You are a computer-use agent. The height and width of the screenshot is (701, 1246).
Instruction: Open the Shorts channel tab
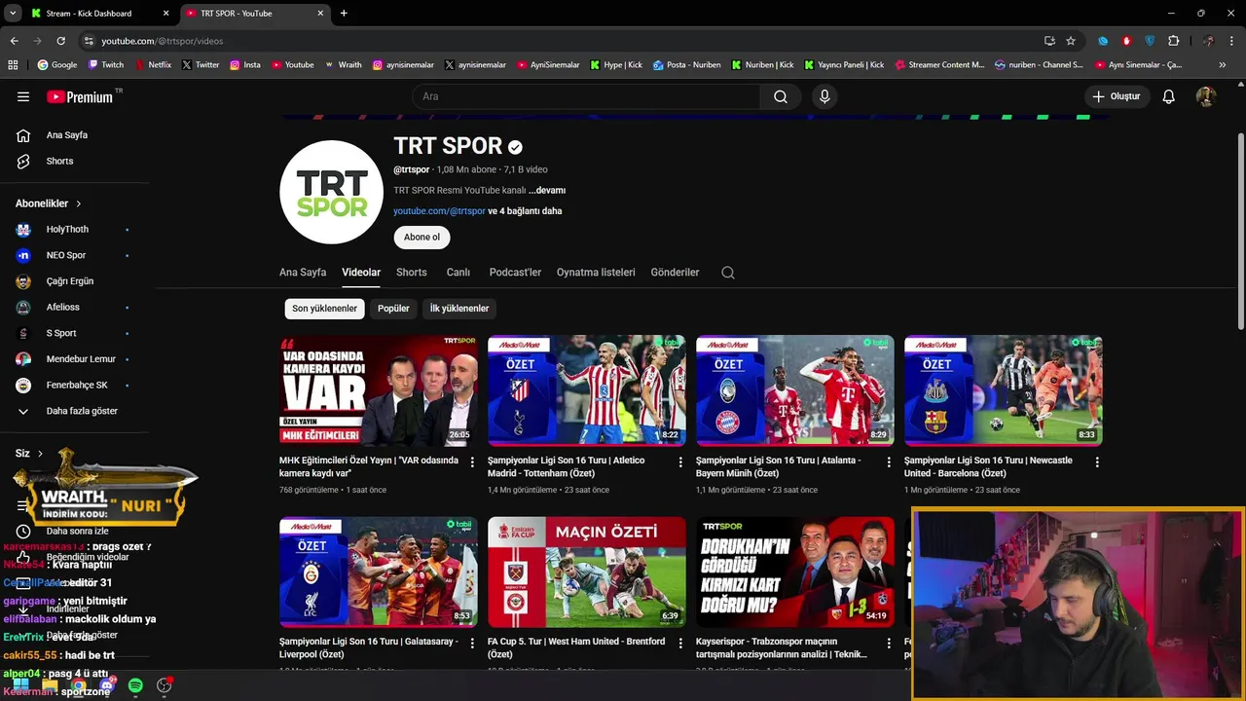pyautogui.click(x=412, y=273)
